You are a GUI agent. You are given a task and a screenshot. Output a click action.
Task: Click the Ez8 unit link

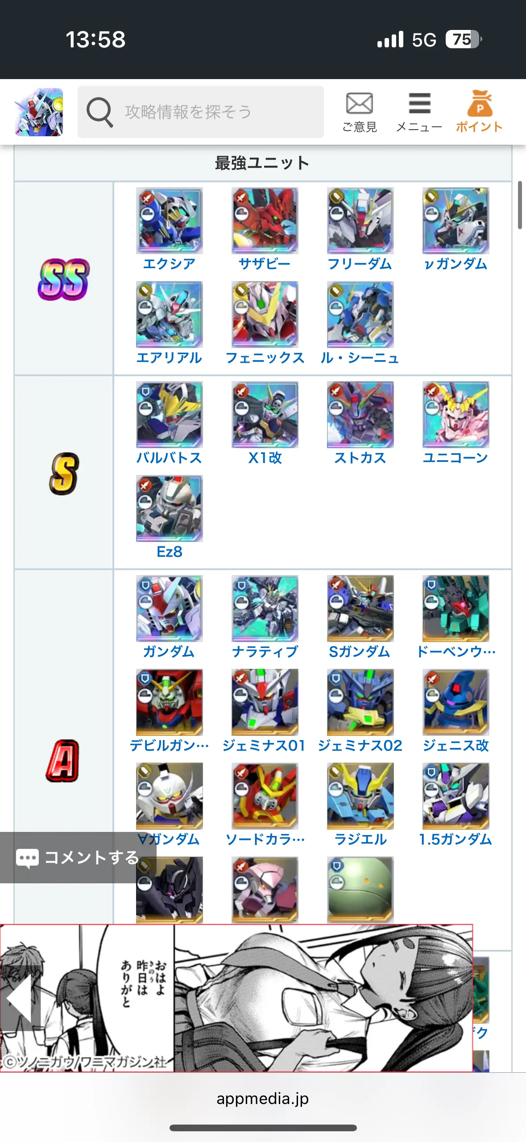pos(169,551)
